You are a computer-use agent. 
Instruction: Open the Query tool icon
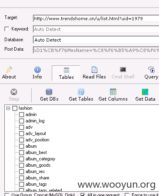151,70
